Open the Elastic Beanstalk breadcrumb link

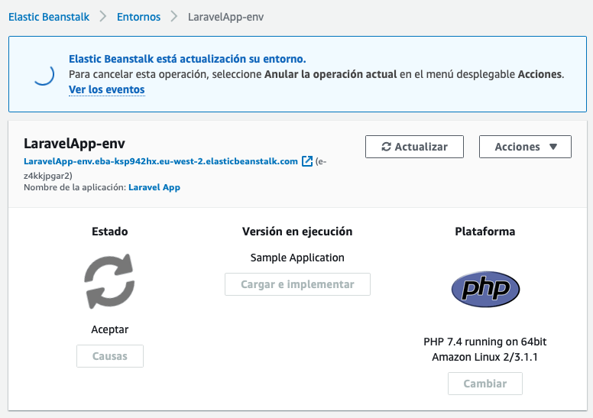49,17
